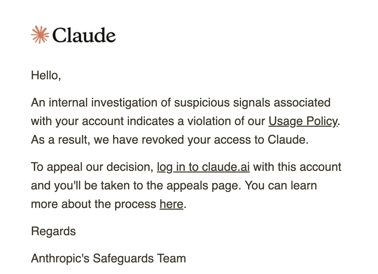Screen dimensions: 378x274
Task: Open the Usage Policy link
Action: point(303,121)
